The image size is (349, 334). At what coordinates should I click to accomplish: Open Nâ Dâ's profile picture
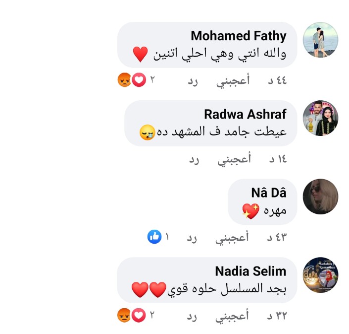[320, 197]
